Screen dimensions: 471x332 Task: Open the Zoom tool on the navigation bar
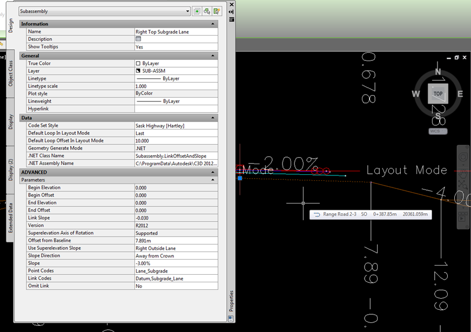click(462, 183)
